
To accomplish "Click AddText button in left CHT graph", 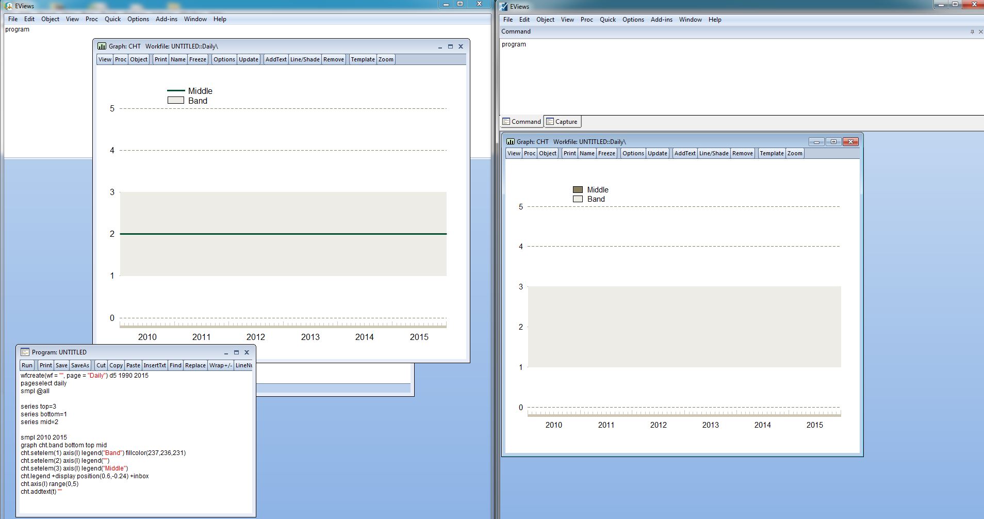I will pyautogui.click(x=276, y=59).
